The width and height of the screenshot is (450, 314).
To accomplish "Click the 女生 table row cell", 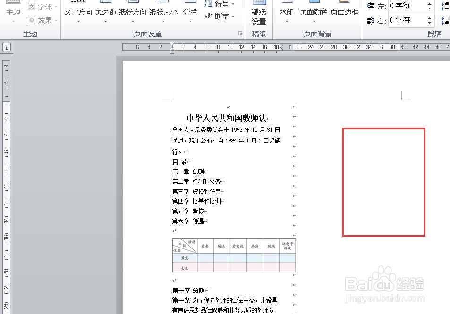I will (x=185, y=268).
